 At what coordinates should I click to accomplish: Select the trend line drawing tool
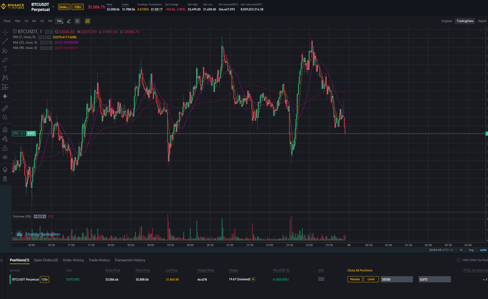point(5,41)
